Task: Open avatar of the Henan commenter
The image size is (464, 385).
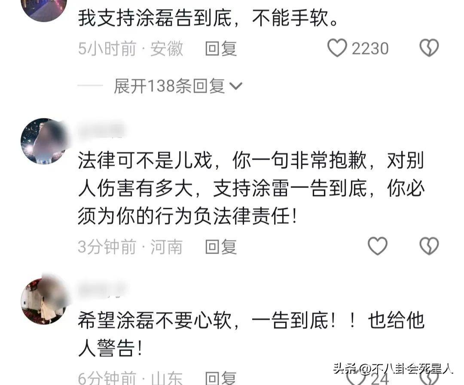Action: (x=44, y=141)
